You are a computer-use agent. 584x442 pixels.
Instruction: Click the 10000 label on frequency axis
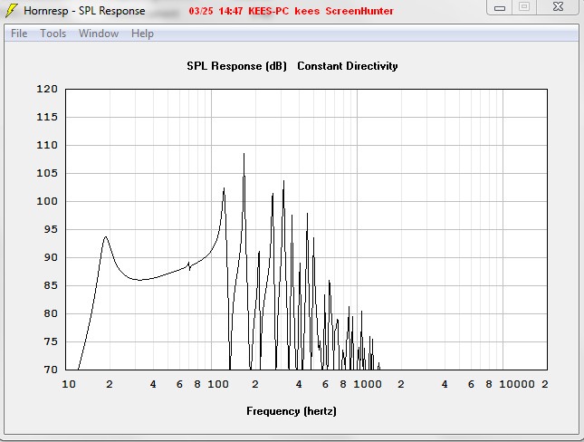[x=517, y=384]
